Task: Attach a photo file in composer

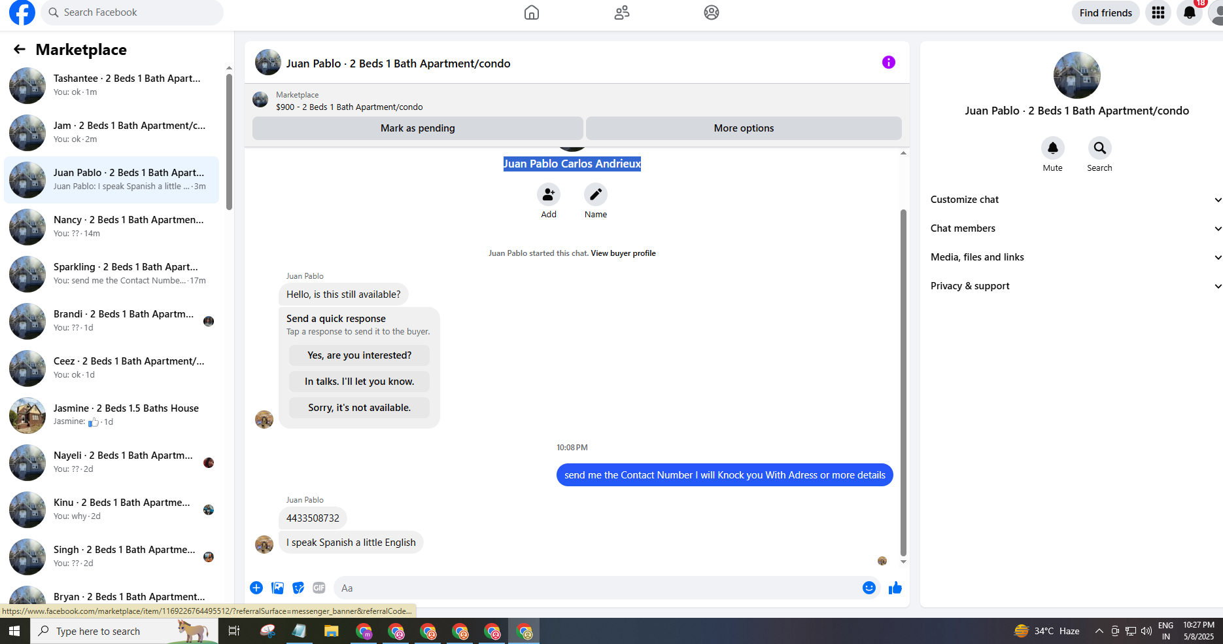Action: (x=278, y=588)
